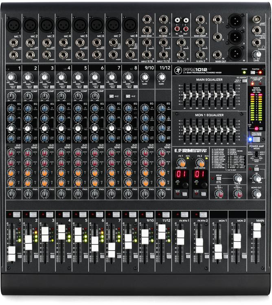
Task: Solo the 11/12 stereo channel
Action: tap(169, 256)
